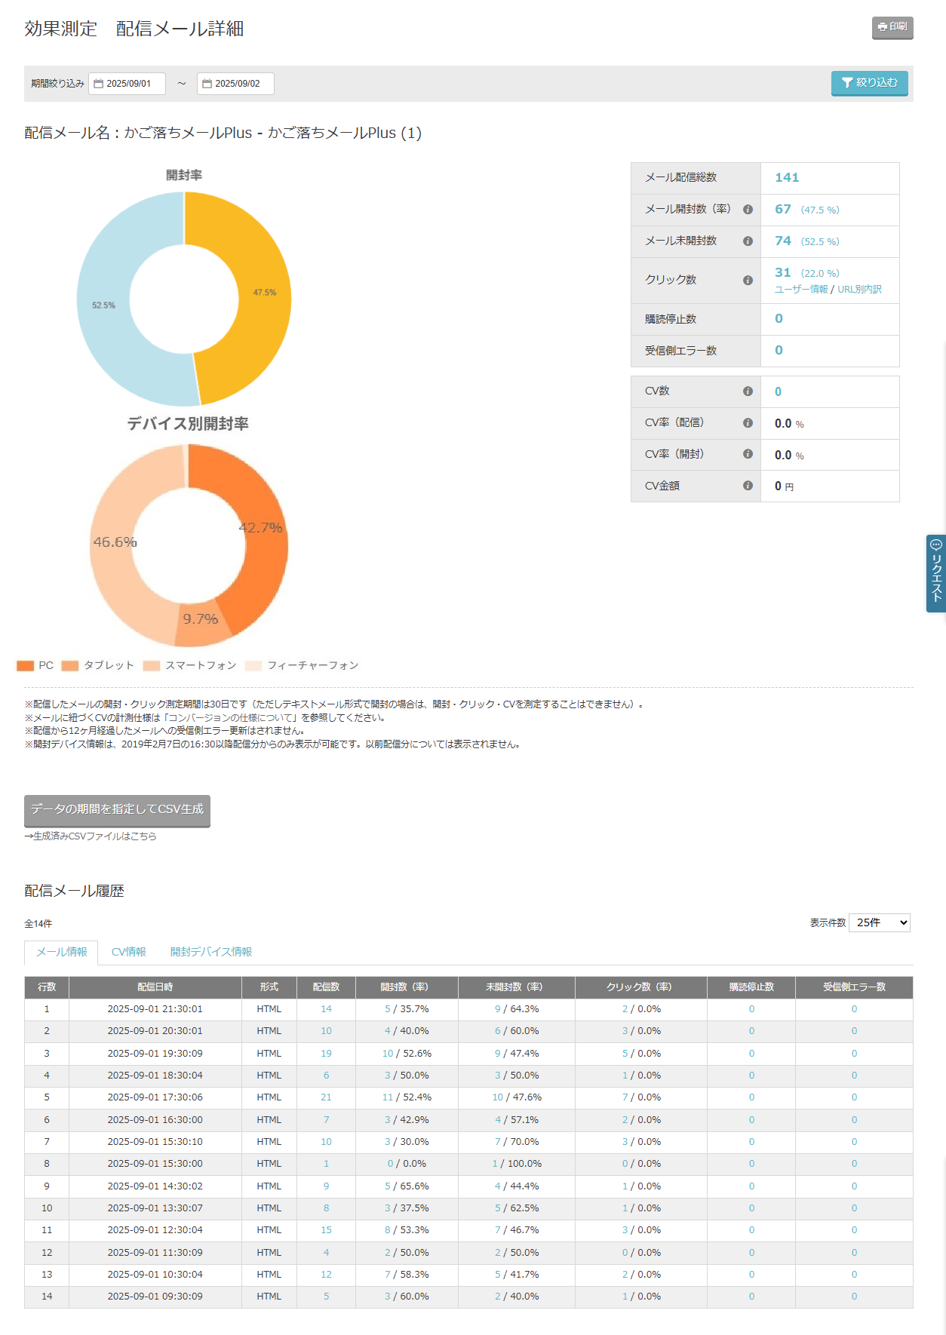Click the info icon beside メール開封数（率）
The height and width of the screenshot is (1335, 946).
tap(748, 210)
